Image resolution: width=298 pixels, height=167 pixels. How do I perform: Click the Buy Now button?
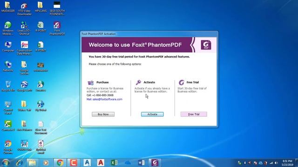click(x=103, y=114)
